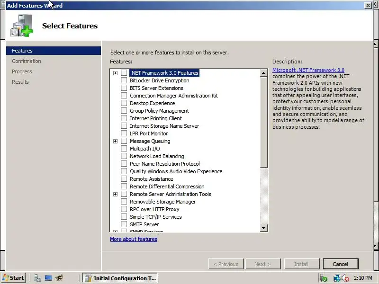Select the Progress wizard step
Image resolution: width=379 pixels, height=284 pixels.
[x=22, y=71]
